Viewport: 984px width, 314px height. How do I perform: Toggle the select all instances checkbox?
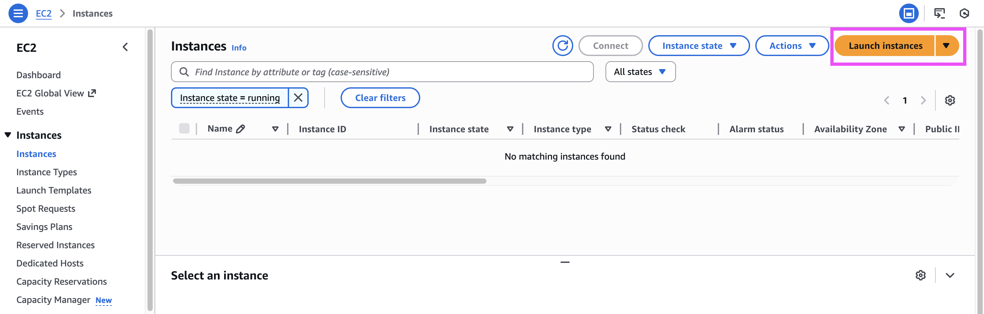184,129
